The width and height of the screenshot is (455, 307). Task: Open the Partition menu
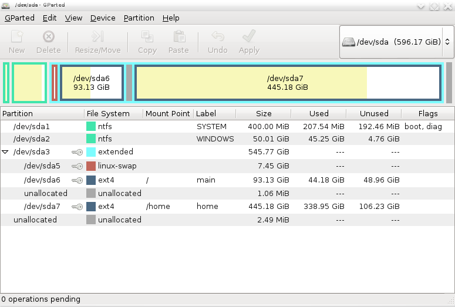pos(139,18)
